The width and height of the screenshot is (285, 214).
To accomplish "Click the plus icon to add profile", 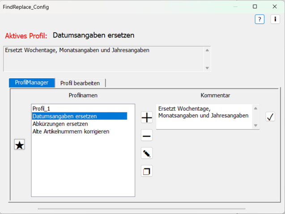I will (x=147, y=118).
